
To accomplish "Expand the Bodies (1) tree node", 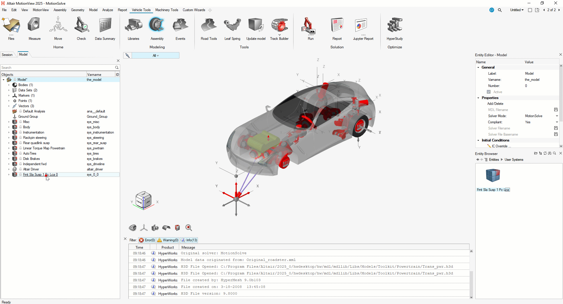I will click(9, 85).
